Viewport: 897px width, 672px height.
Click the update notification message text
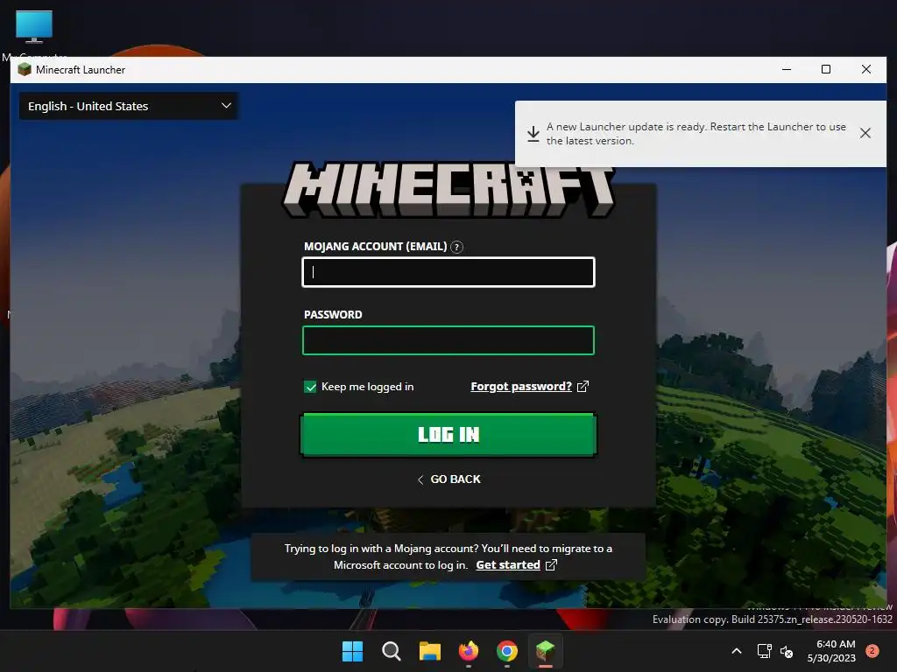click(x=696, y=134)
